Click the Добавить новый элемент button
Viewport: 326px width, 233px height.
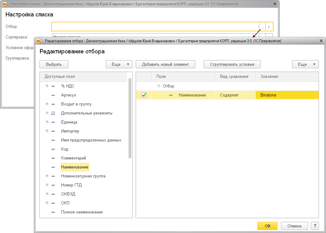tap(165, 64)
